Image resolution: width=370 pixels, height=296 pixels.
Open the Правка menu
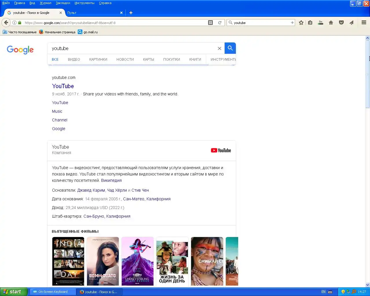tap(19, 3)
